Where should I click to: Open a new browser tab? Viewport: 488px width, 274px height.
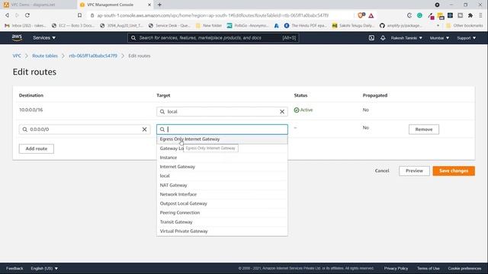[x=159, y=5]
